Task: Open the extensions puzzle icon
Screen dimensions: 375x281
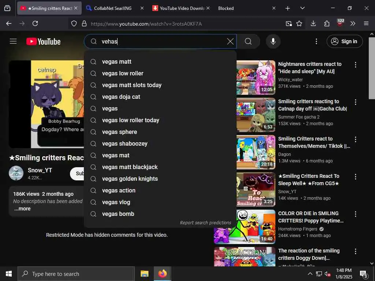Action: click(327, 23)
